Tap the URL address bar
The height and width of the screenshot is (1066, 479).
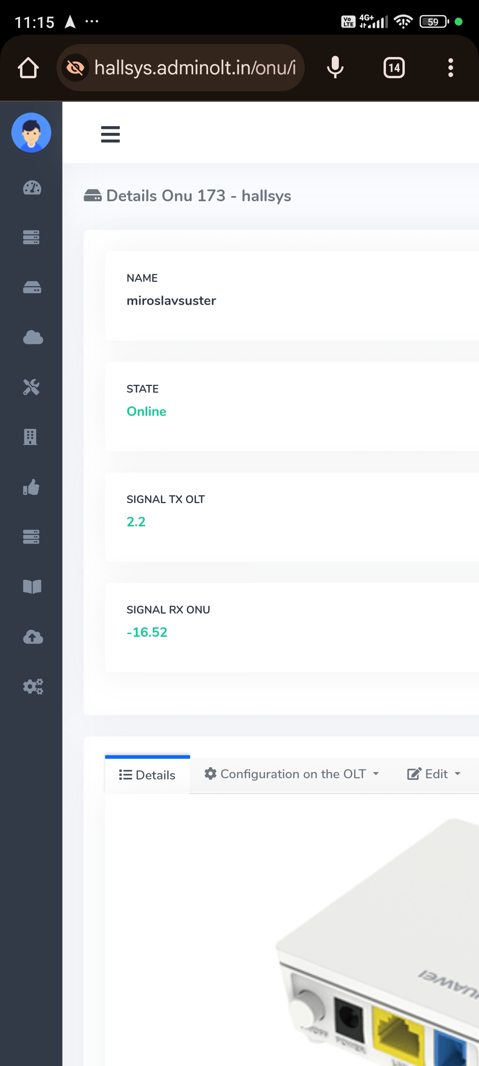(x=194, y=68)
